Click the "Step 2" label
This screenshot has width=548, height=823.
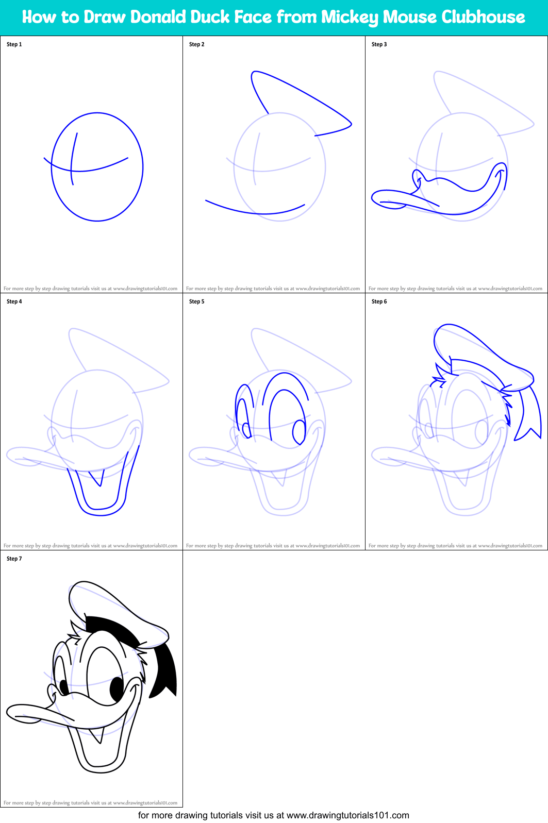point(196,44)
